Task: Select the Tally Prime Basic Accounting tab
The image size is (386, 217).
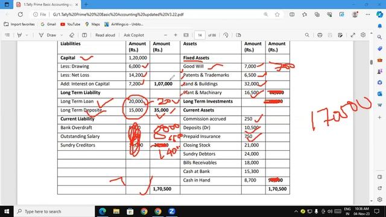Action: pyautogui.click(x=48, y=5)
